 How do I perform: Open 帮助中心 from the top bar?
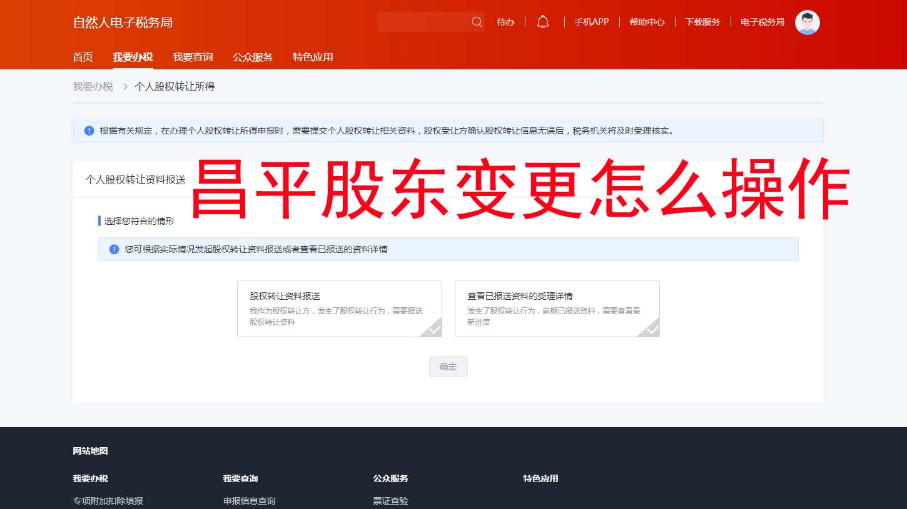pyautogui.click(x=646, y=21)
